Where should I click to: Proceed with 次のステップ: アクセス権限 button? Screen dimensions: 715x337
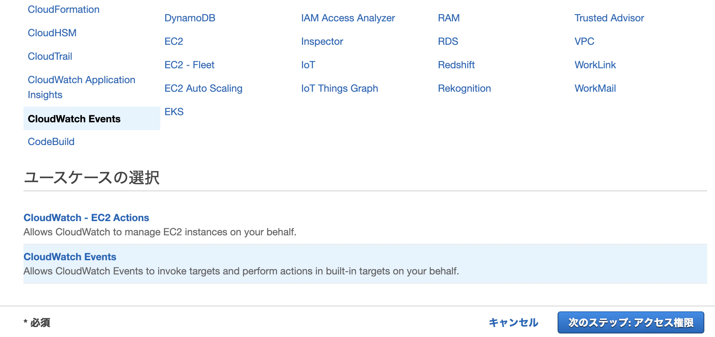[x=631, y=322]
